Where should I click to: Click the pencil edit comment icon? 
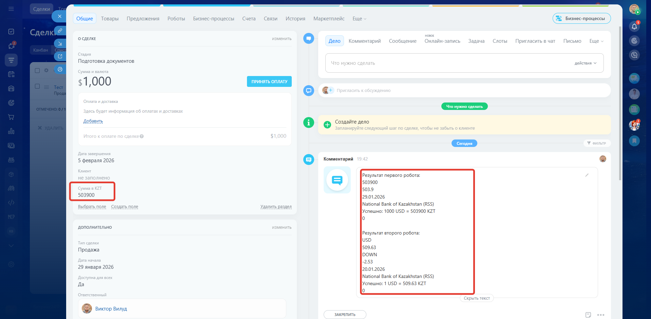click(587, 175)
